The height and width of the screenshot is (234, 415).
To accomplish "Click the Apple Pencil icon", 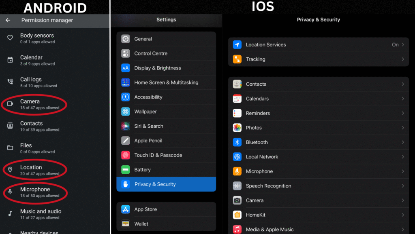I will pos(126,141).
